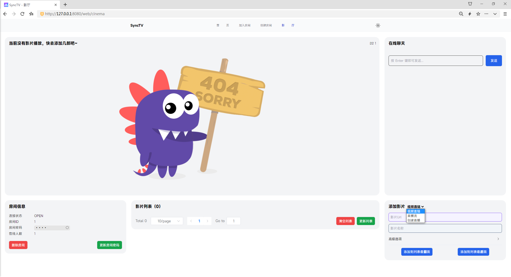Click the chat message input field
The height and width of the screenshot is (277, 511).
pos(435,61)
